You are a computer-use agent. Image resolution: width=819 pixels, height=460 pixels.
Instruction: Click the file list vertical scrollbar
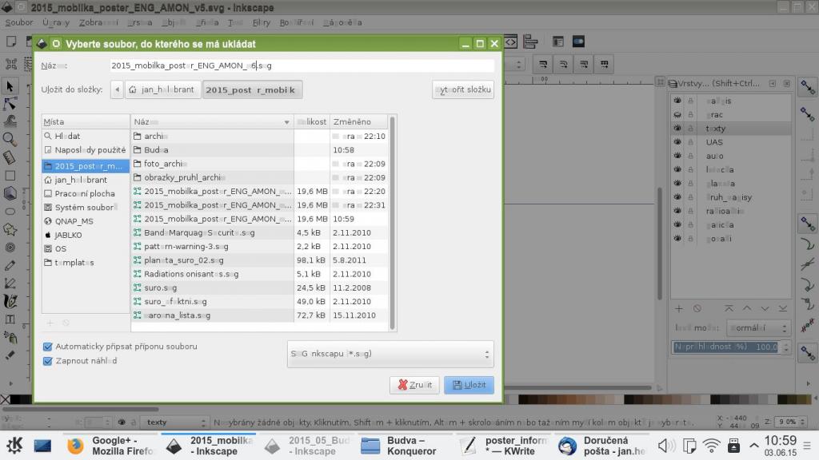(392, 222)
